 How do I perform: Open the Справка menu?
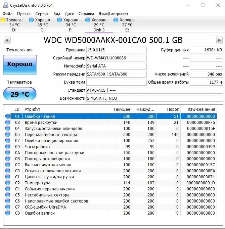(x=86, y=14)
